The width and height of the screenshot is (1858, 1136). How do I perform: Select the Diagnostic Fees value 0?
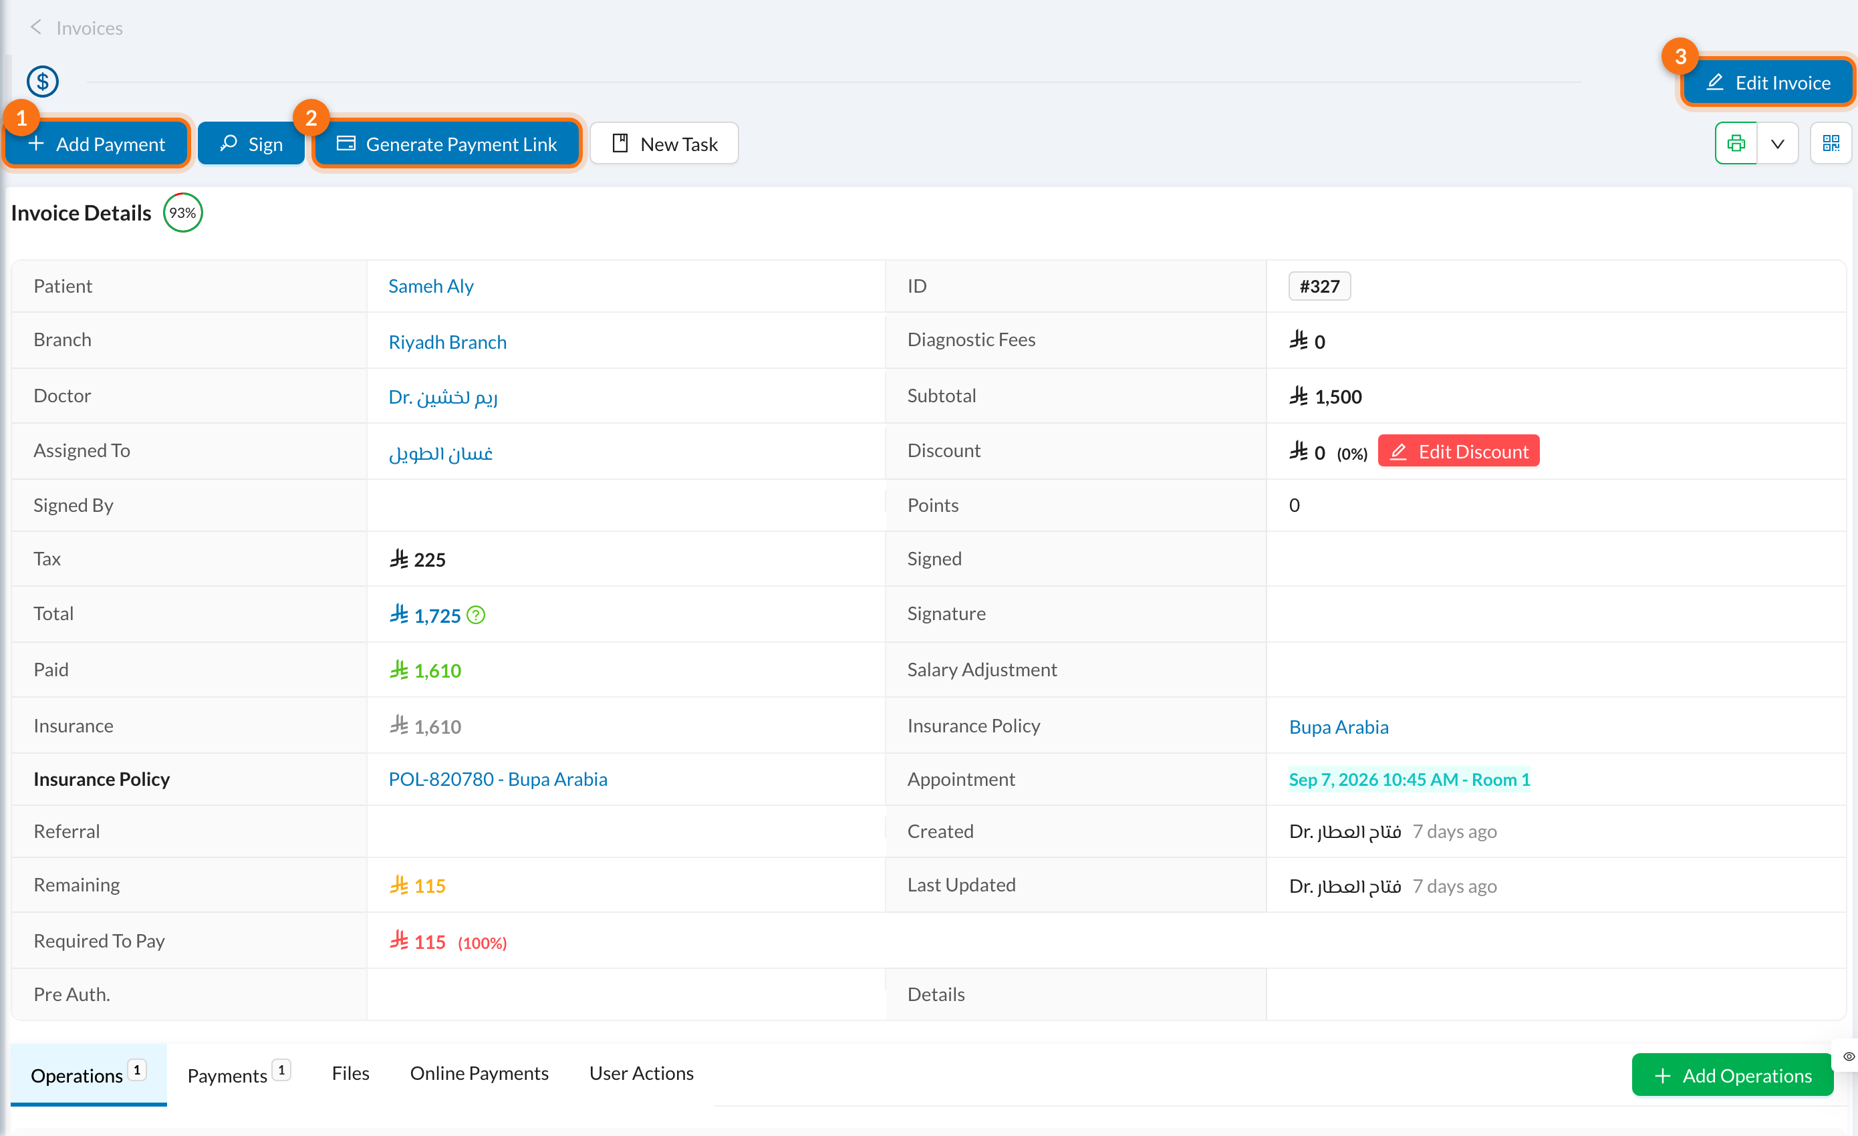pos(1307,341)
